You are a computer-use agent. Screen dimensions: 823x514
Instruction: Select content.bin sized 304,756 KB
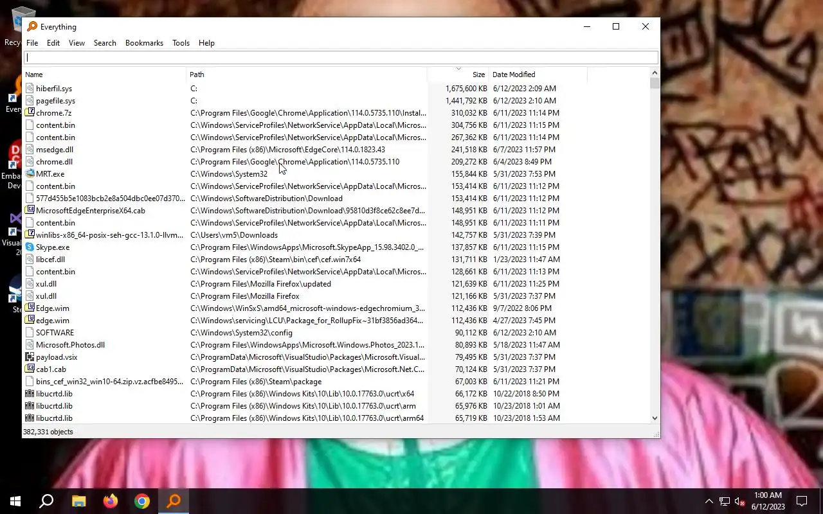pyautogui.click(x=55, y=125)
